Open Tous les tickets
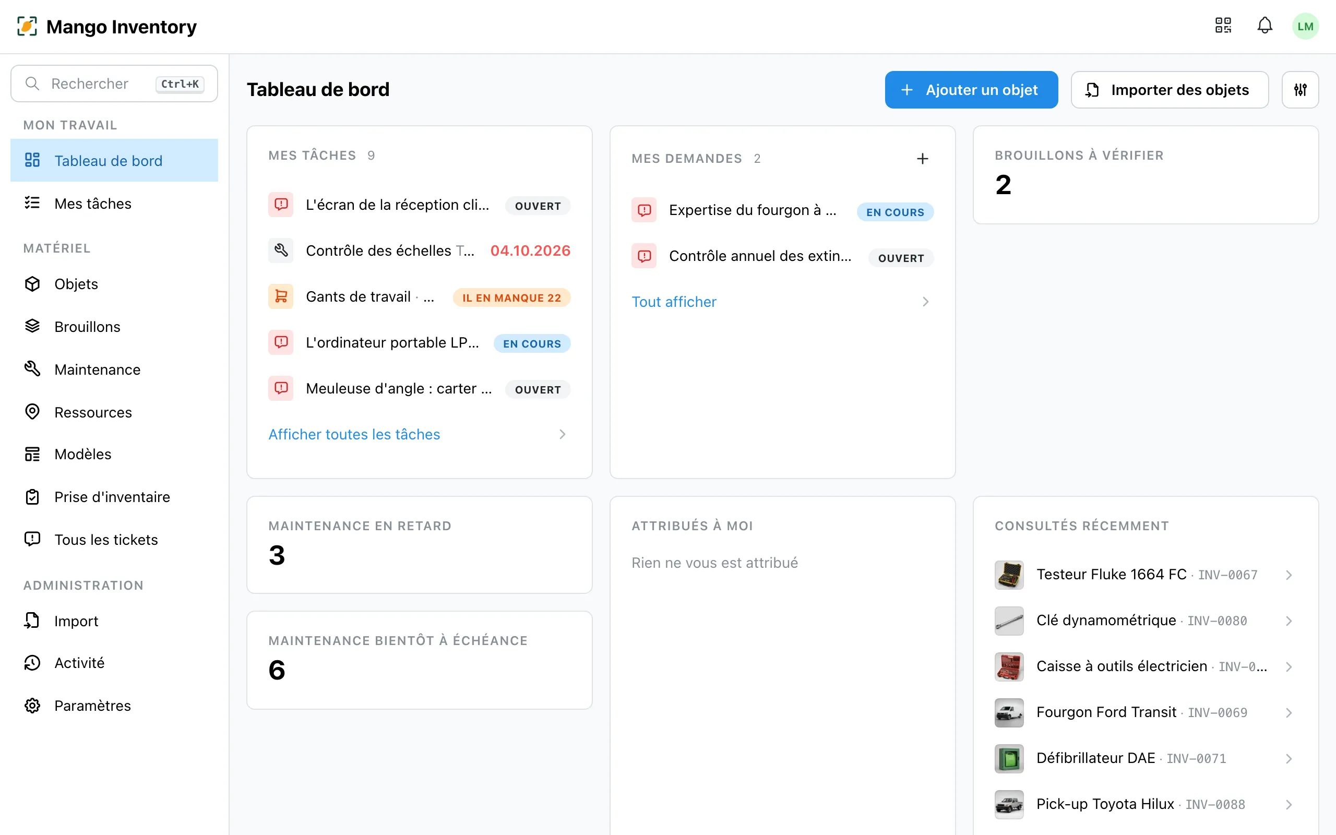 pyautogui.click(x=114, y=540)
